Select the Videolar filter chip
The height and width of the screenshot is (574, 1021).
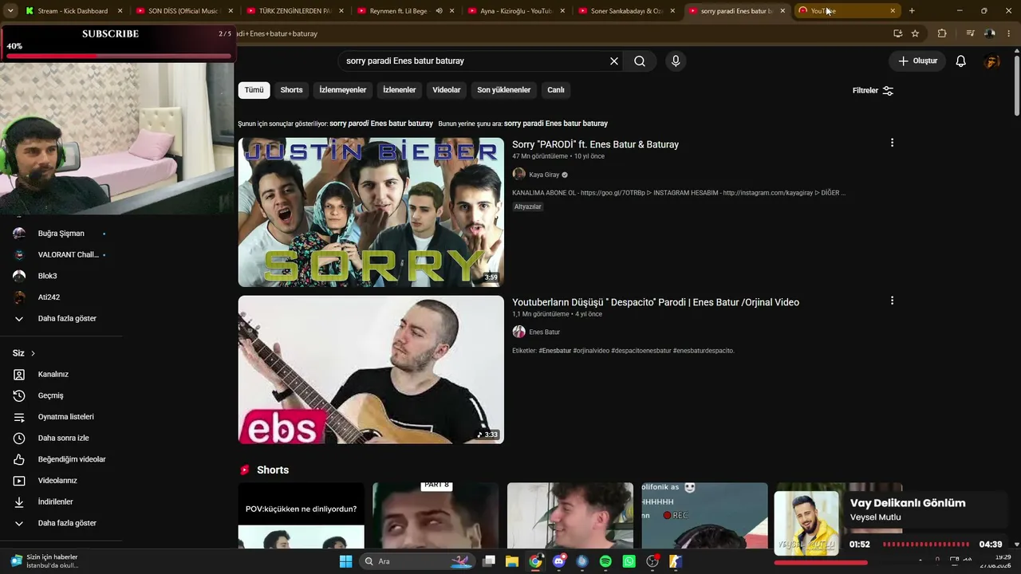447,90
